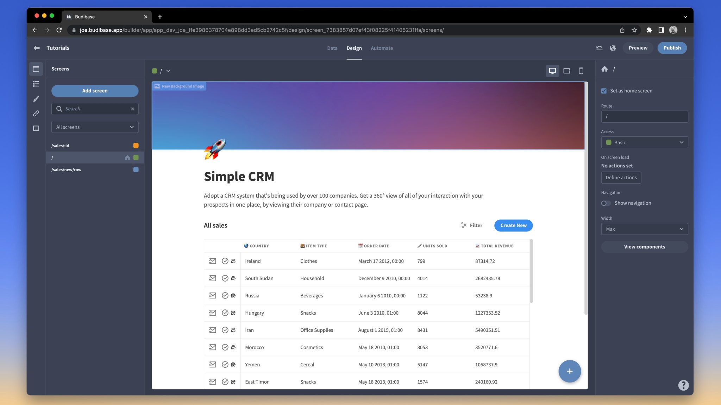The image size is (721, 405).
Task: Open the browser three-dot menu
Action: pos(685,30)
